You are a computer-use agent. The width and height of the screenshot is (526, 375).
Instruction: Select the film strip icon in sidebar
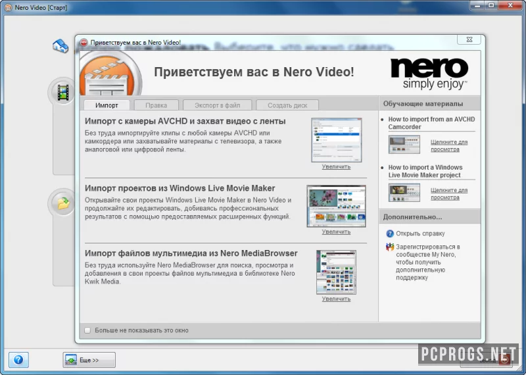[62, 92]
